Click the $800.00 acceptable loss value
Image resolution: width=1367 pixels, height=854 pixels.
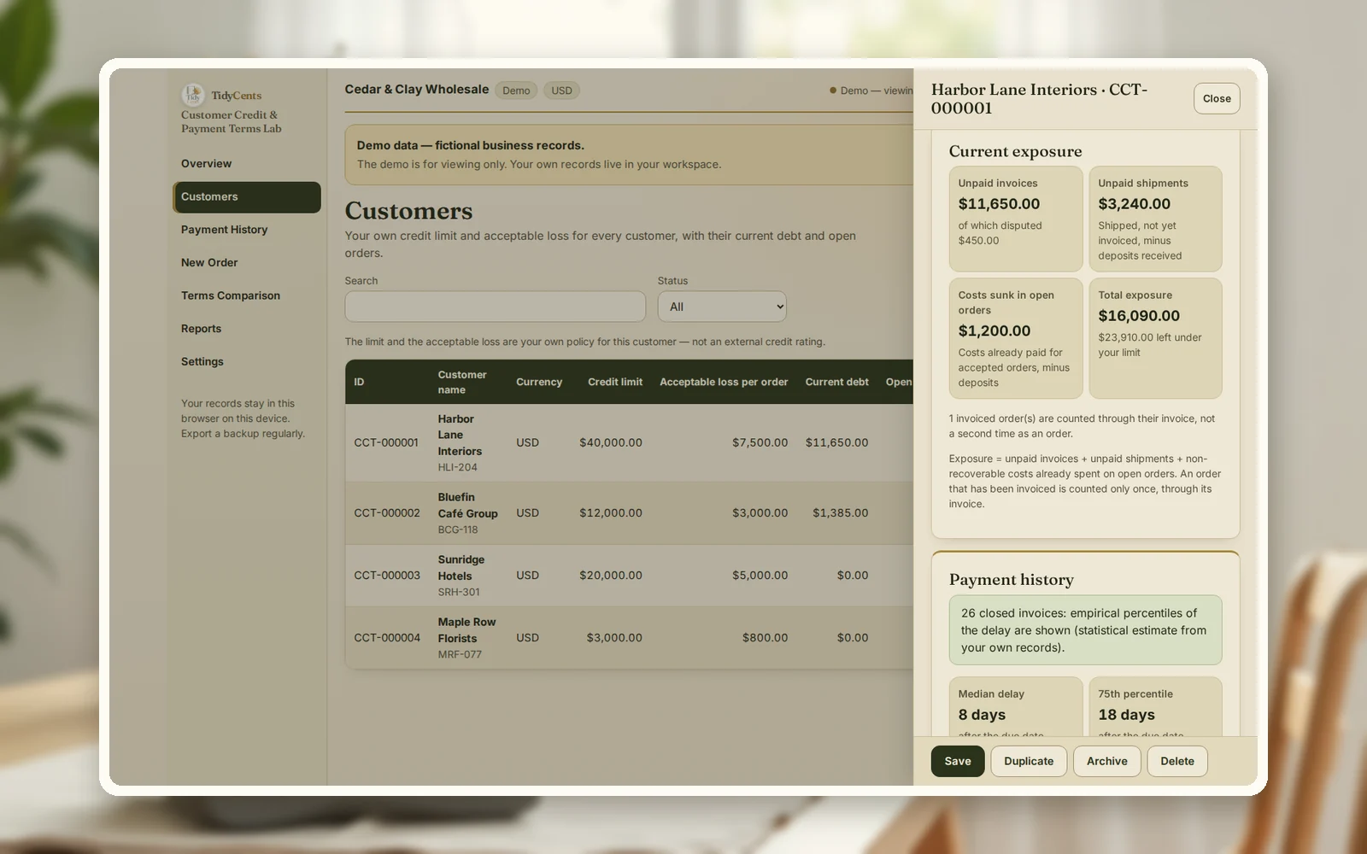765,638
